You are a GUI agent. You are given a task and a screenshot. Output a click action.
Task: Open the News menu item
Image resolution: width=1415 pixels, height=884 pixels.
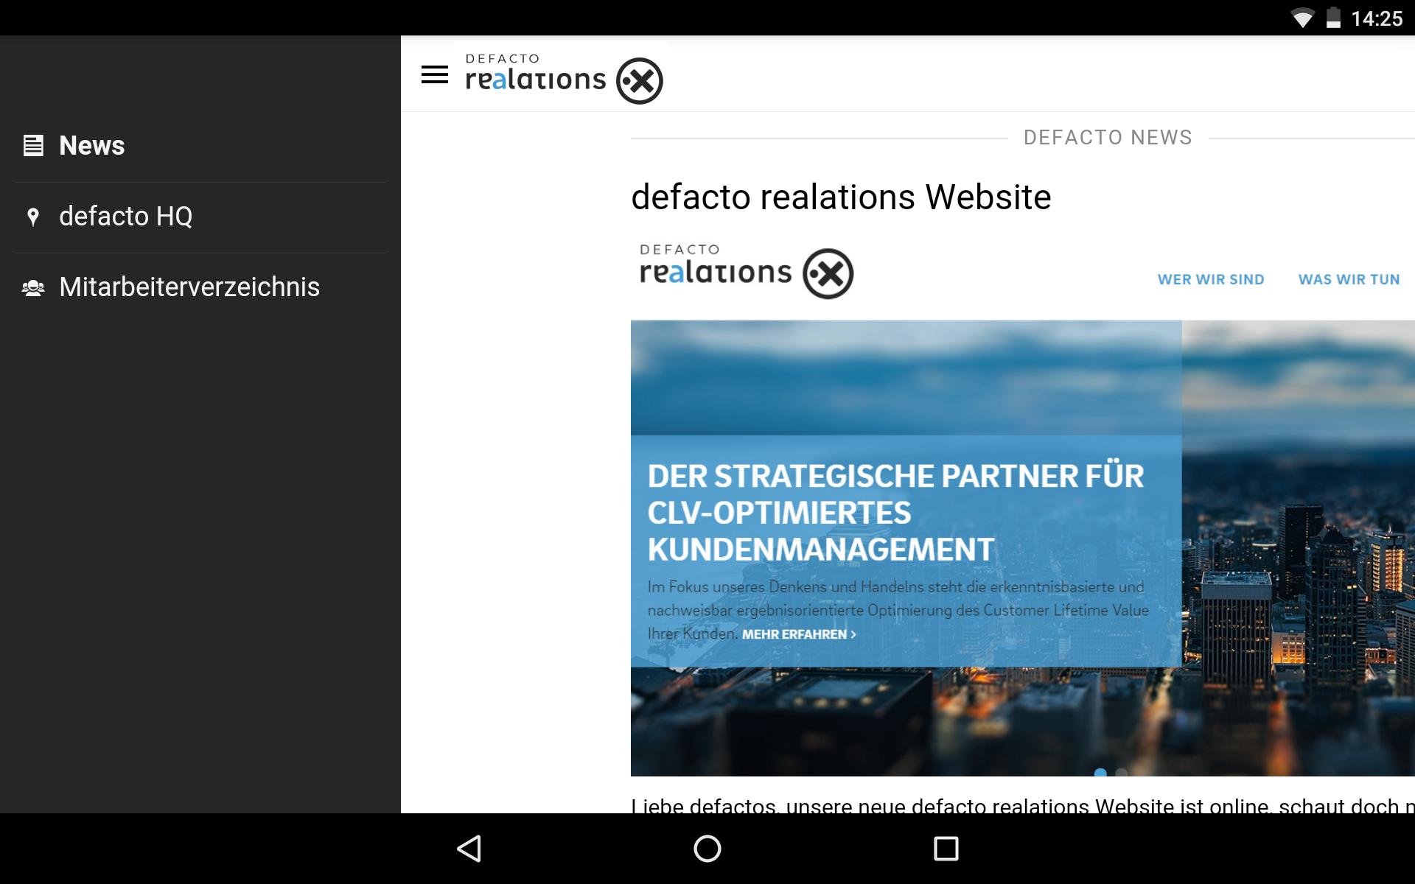[x=200, y=146]
